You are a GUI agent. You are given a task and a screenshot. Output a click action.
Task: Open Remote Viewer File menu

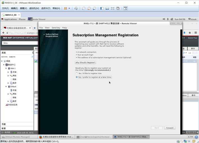tap(41, 27)
